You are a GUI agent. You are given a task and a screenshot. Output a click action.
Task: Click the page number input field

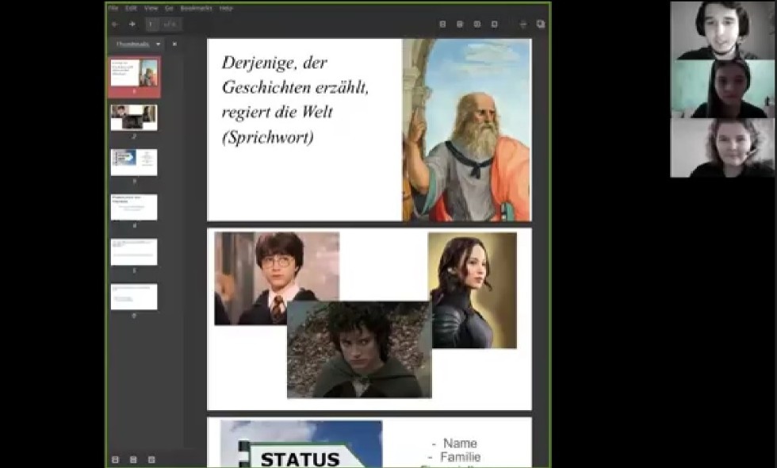pos(151,24)
